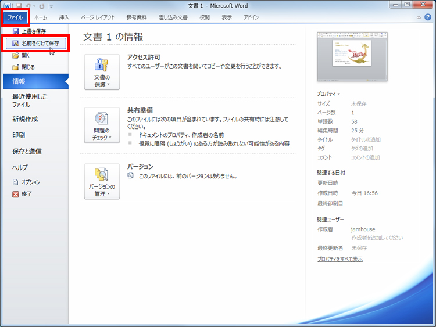Open the 参考資料 tab

coord(136,17)
